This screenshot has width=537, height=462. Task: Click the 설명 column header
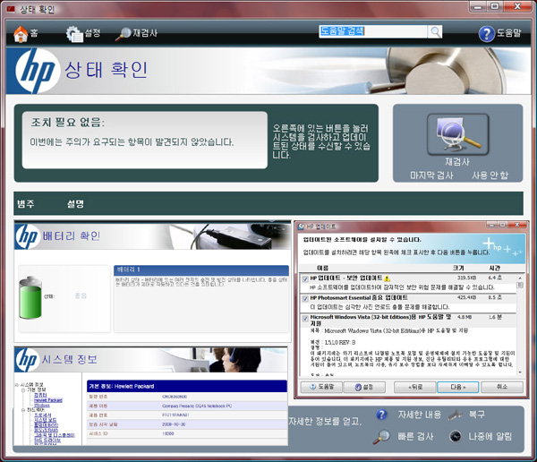pyautogui.click(x=75, y=204)
